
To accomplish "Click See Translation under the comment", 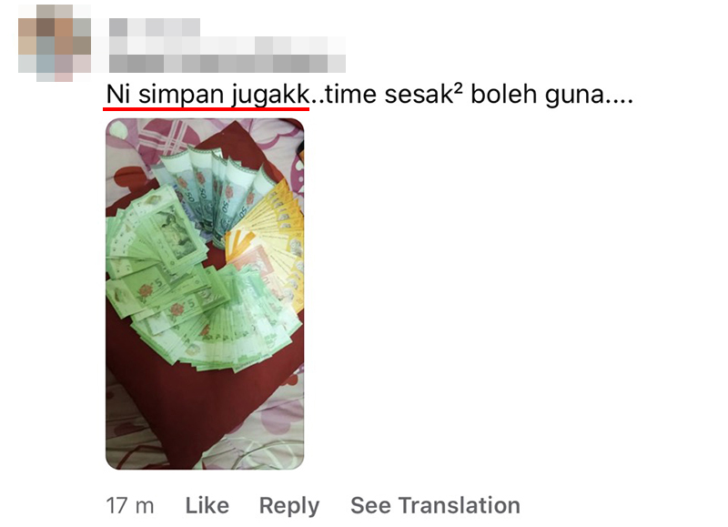I will point(435,505).
